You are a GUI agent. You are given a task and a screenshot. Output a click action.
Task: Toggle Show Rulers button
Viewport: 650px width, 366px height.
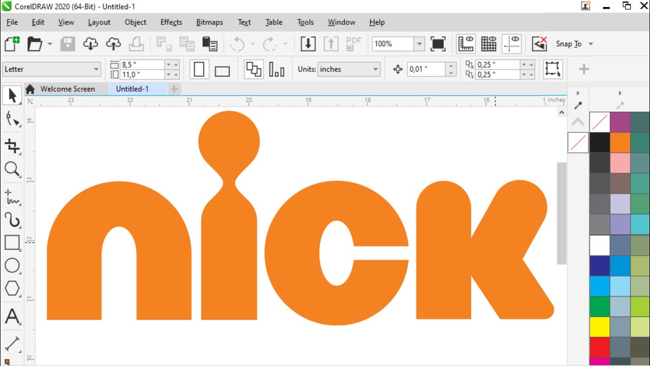point(466,44)
